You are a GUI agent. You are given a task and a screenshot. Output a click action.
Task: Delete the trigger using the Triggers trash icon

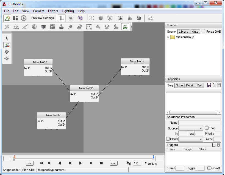pyautogui.click(x=218, y=145)
